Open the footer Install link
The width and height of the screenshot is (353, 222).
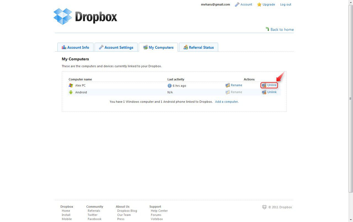[x=66, y=215]
